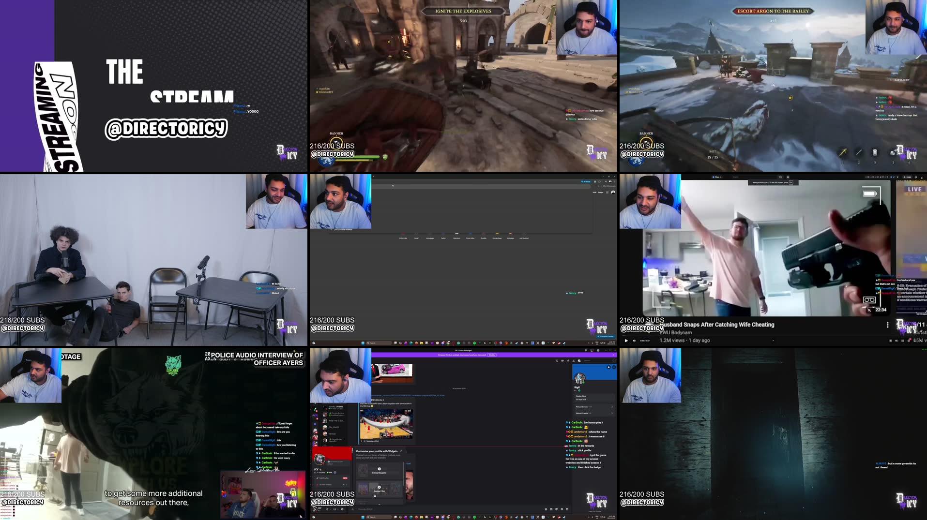Open the GIF picker in Discord message bar
The width and height of the screenshot is (927, 520).
point(551,509)
